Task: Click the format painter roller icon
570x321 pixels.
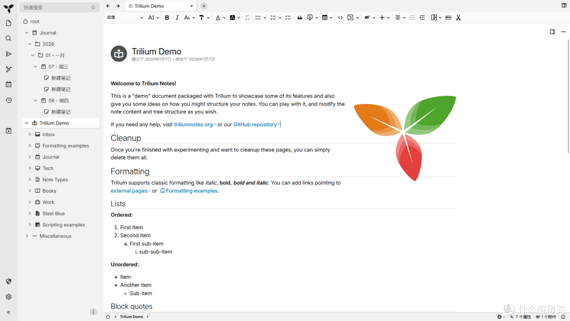Action: point(202,17)
